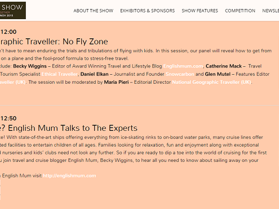The image size is (279, 209).
Task: Click the name Catherine Mack
Action: [224, 66]
